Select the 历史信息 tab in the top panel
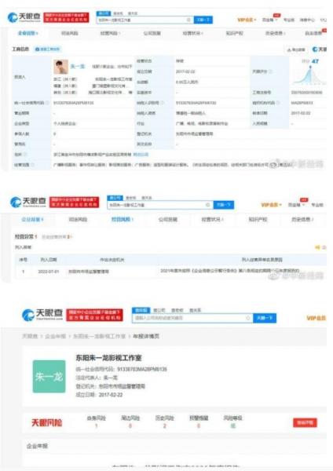333x471 pixels. (x=275, y=33)
